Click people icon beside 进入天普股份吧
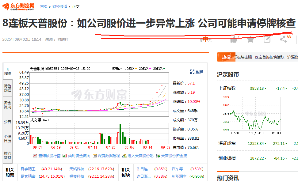This screenshot has height=185, width=298. tap(124, 156)
